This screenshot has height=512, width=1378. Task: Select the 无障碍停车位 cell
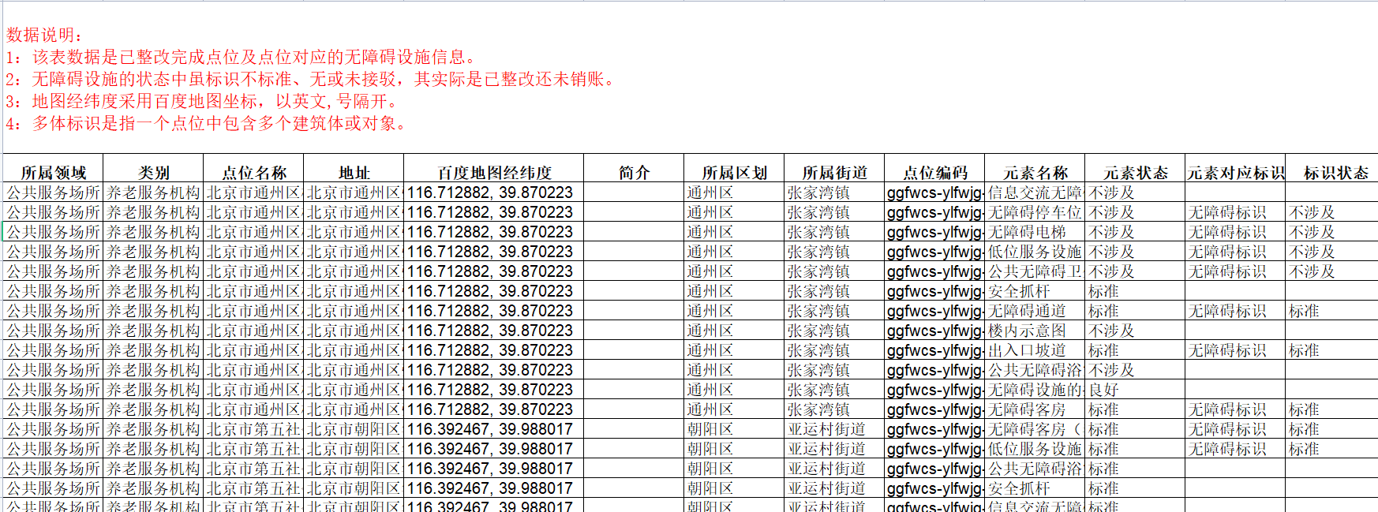[1035, 212]
